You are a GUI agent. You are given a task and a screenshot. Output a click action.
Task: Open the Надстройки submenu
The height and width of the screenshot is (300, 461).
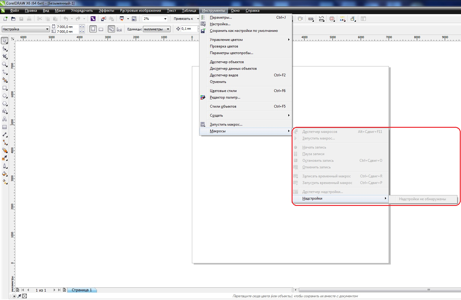click(340, 198)
